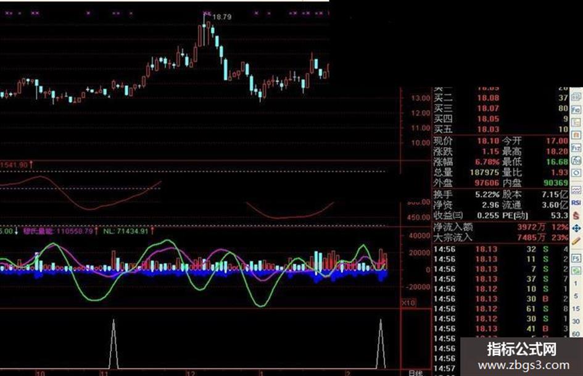Switch to 30-minute period
This screenshot has height=376, width=583.
576,321
